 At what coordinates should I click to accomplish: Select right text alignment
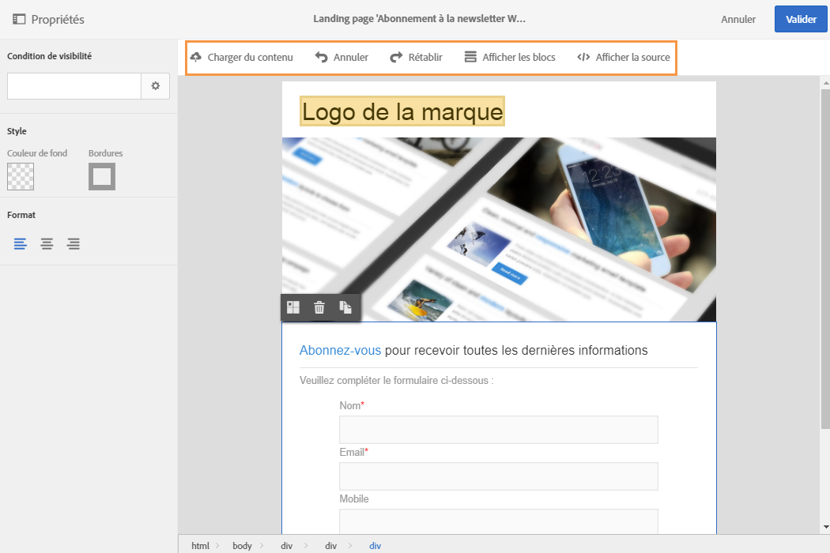click(73, 244)
